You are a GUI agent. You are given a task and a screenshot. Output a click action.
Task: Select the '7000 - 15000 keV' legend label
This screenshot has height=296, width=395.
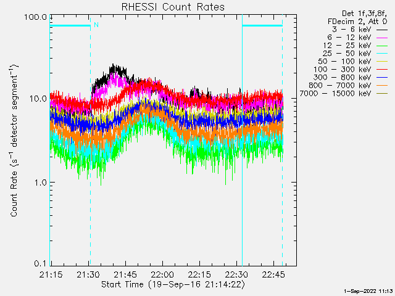click(335, 94)
